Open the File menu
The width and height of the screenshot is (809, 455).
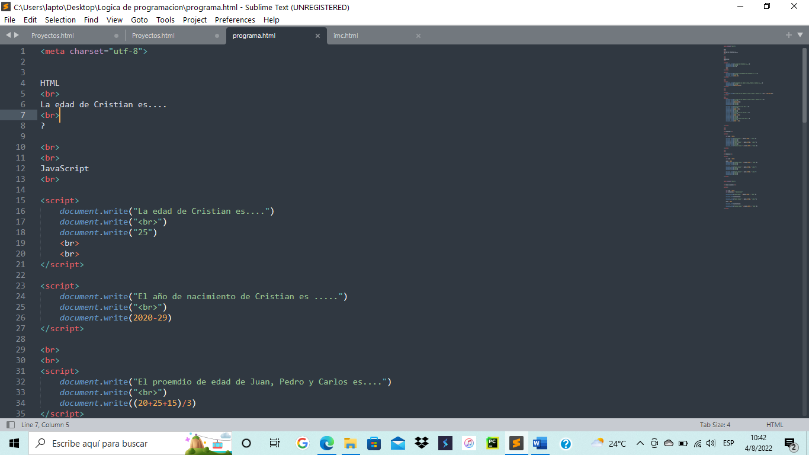pos(9,20)
